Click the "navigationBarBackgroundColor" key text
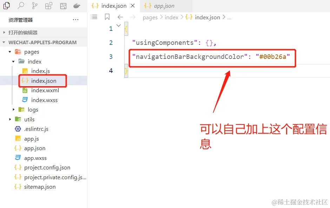 pyautogui.click(x=190, y=57)
